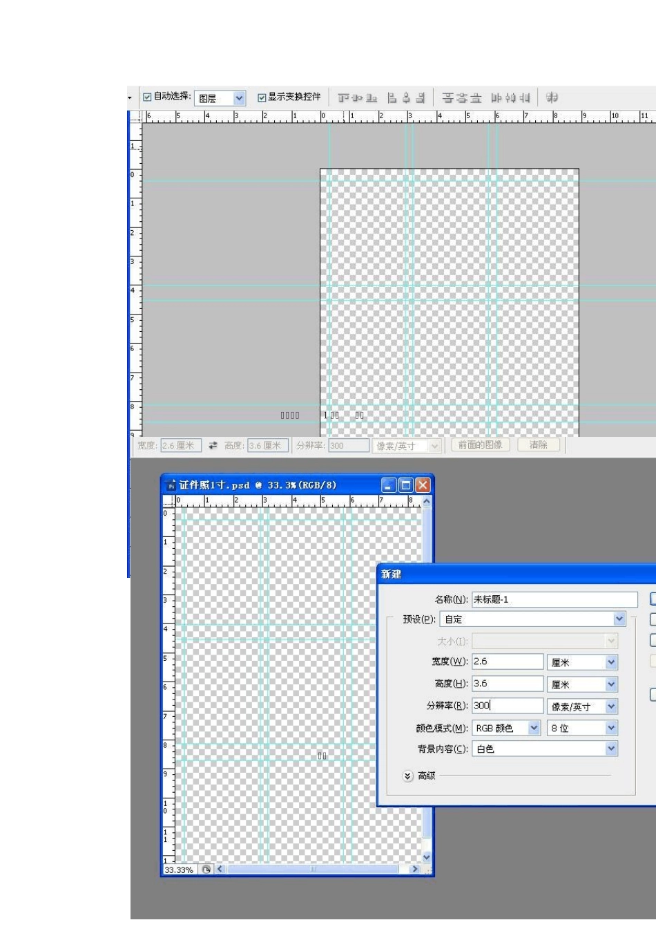The width and height of the screenshot is (656, 929).
Task: Click the horizontal scrollbar thumb in 证件照1寸.psd window
Action: [313, 870]
